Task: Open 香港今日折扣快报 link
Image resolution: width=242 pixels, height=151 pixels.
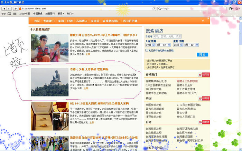Action: click(x=187, y=81)
